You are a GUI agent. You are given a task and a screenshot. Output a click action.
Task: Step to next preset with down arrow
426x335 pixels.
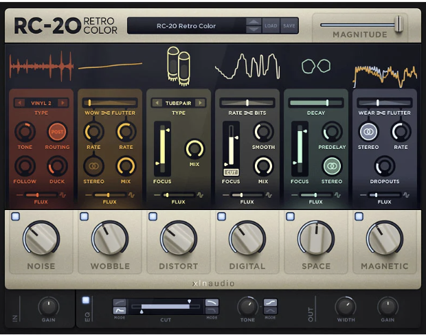254,30
